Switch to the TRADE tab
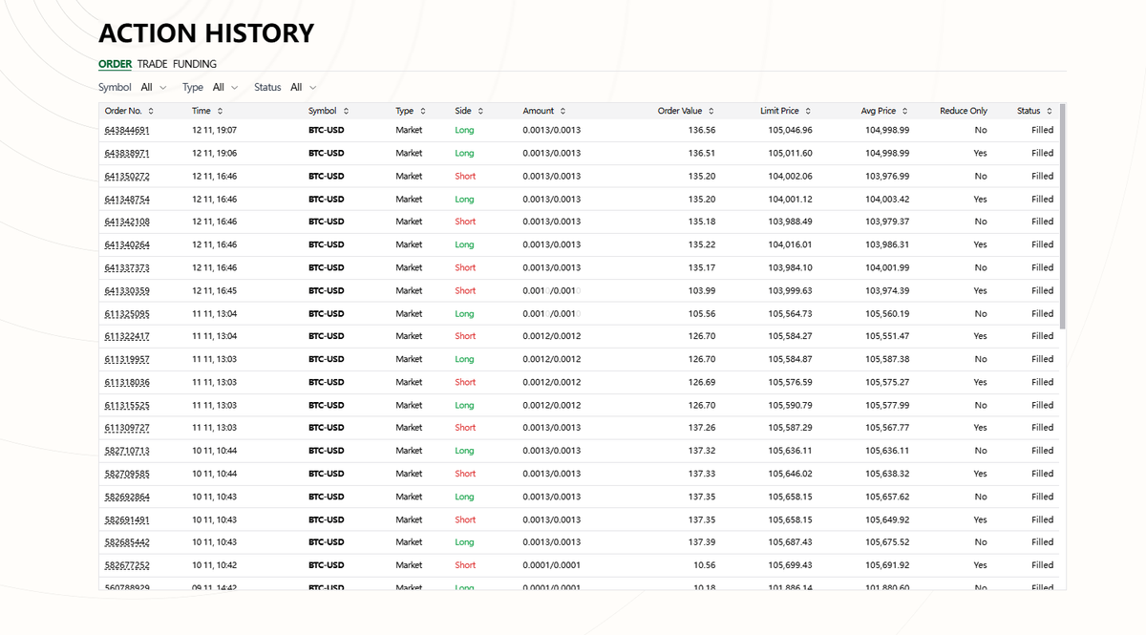This screenshot has width=1146, height=635. 152,64
